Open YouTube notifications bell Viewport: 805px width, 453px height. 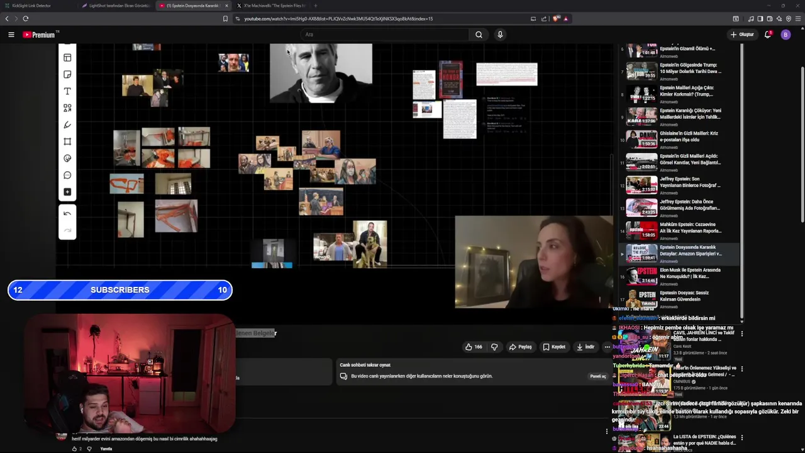[x=768, y=35]
